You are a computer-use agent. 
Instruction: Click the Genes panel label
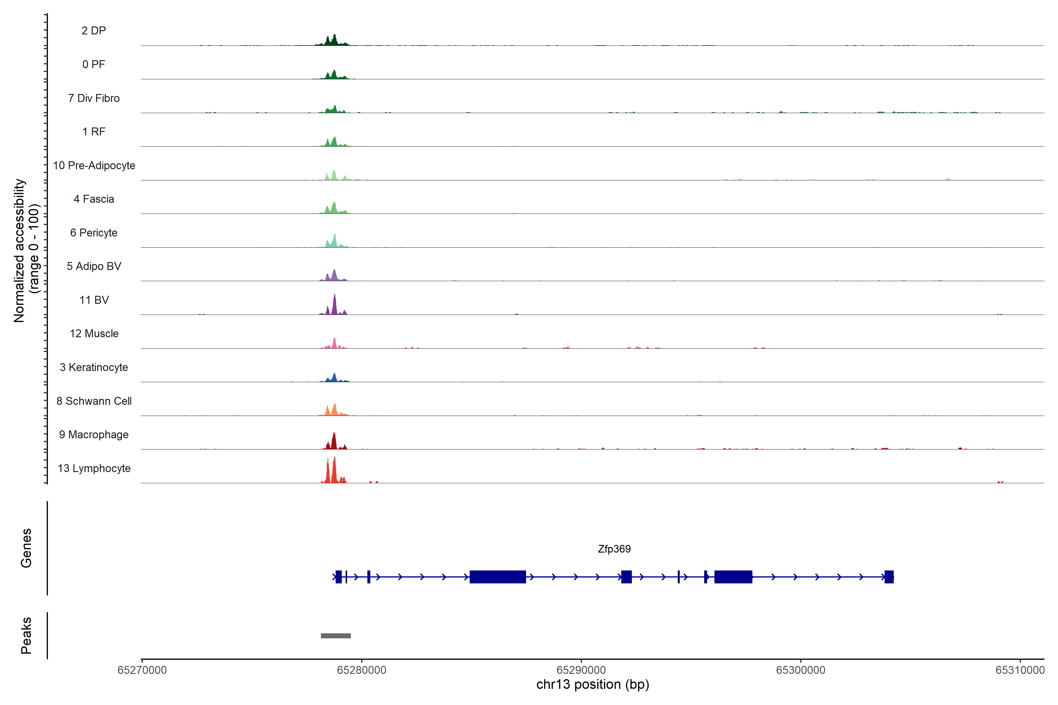[x=26, y=548]
